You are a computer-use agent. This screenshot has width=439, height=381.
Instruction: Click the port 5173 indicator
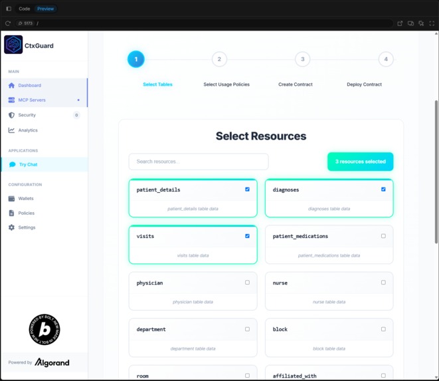tap(25, 23)
